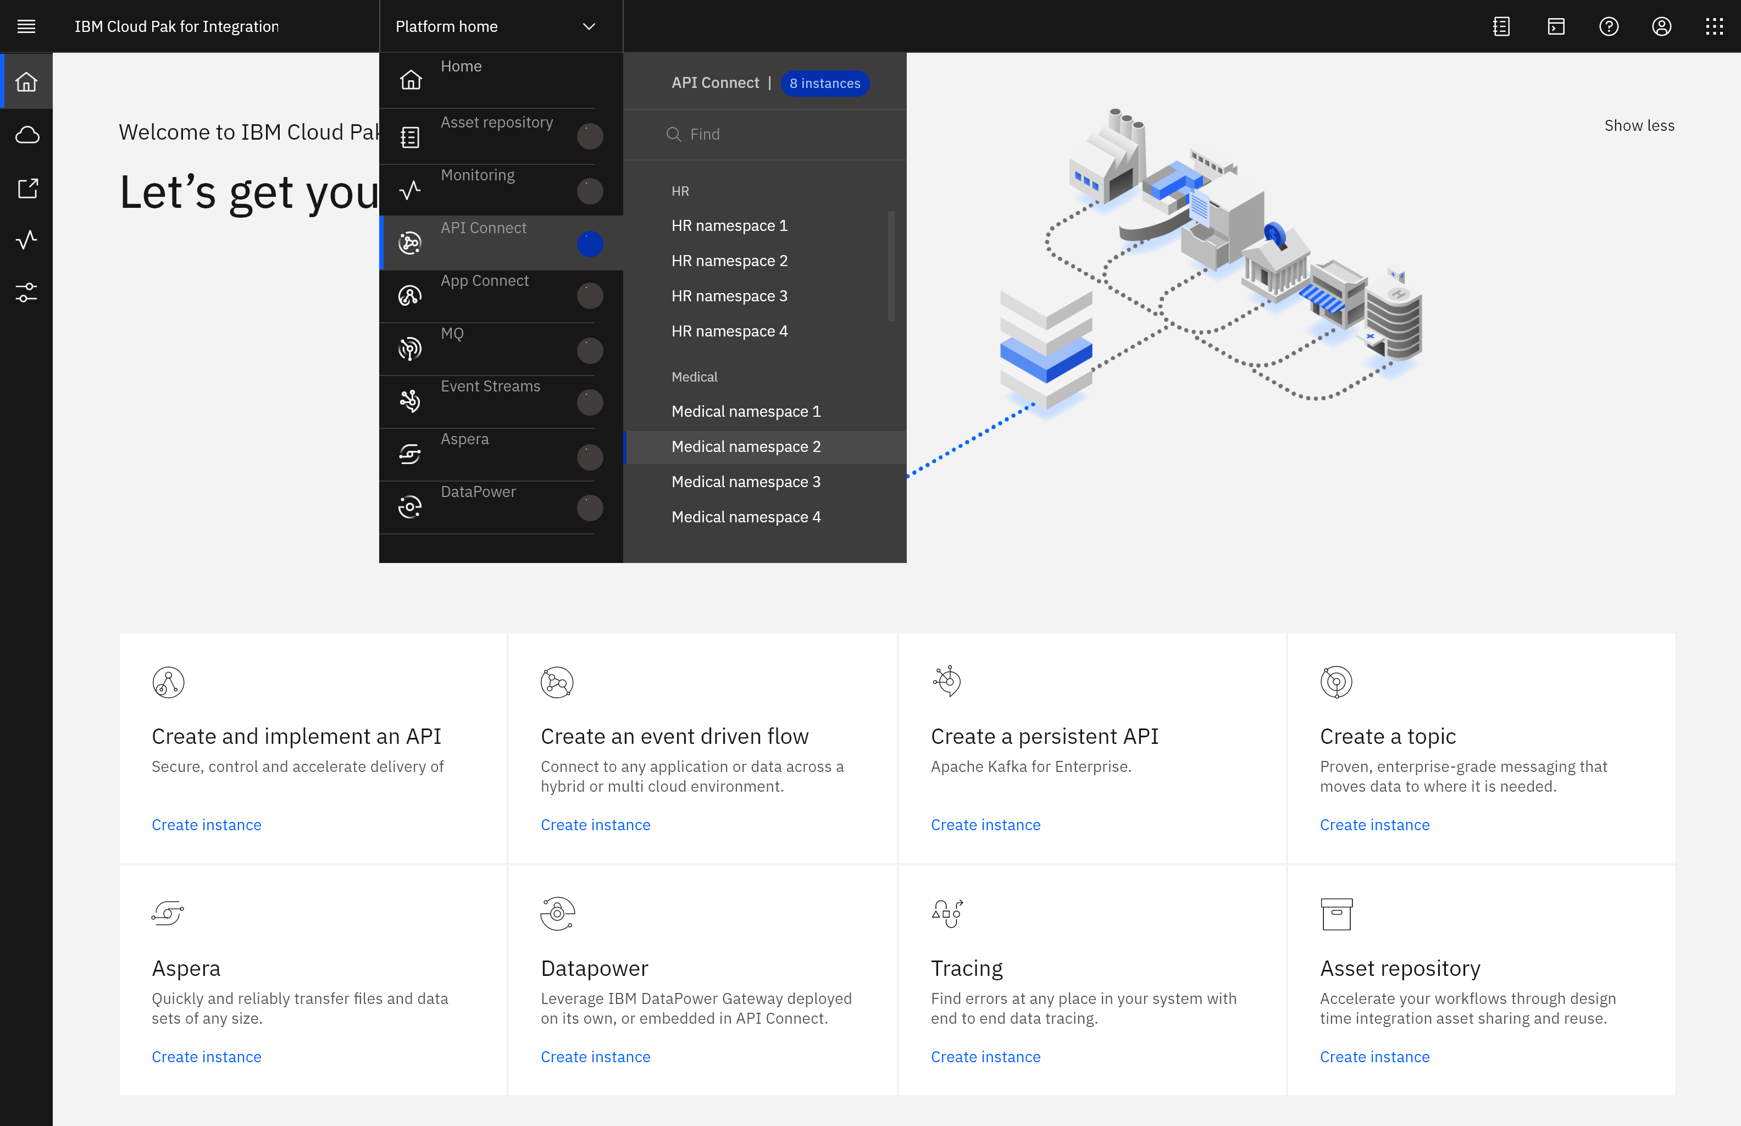Create instance for Datapower card
Viewport: 1741px width, 1126px height.
pos(596,1057)
